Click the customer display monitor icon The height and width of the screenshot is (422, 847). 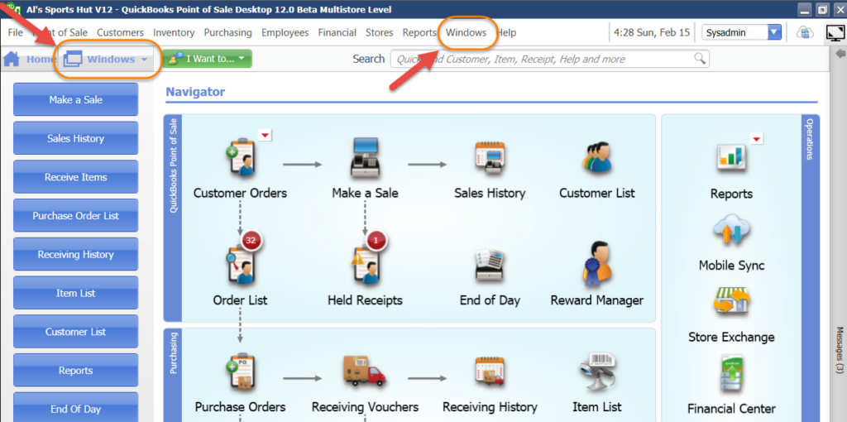[835, 33]
